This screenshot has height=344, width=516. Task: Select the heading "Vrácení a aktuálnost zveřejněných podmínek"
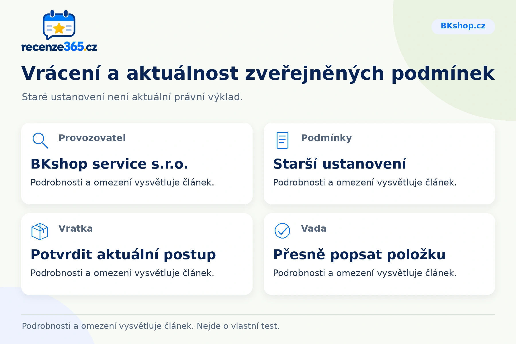pos(258,73)
